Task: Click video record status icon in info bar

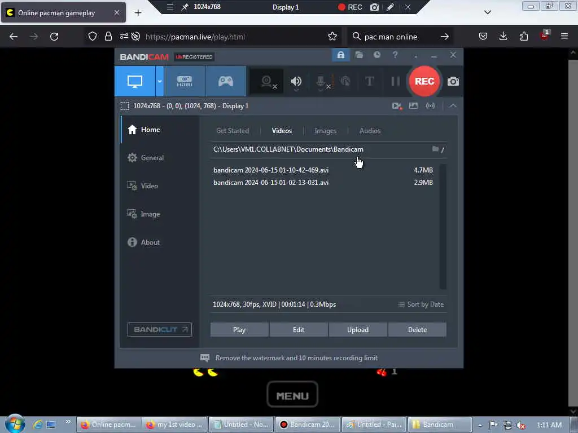Action: [x=397, y=106]
